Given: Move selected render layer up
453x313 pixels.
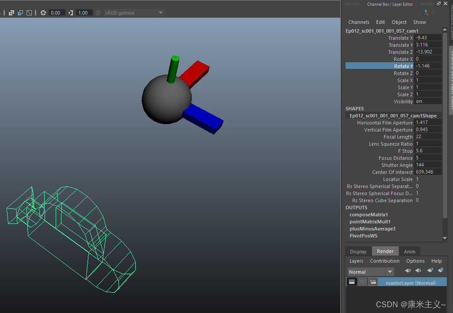Looking at the screenshot, I should tap(408, 270).
